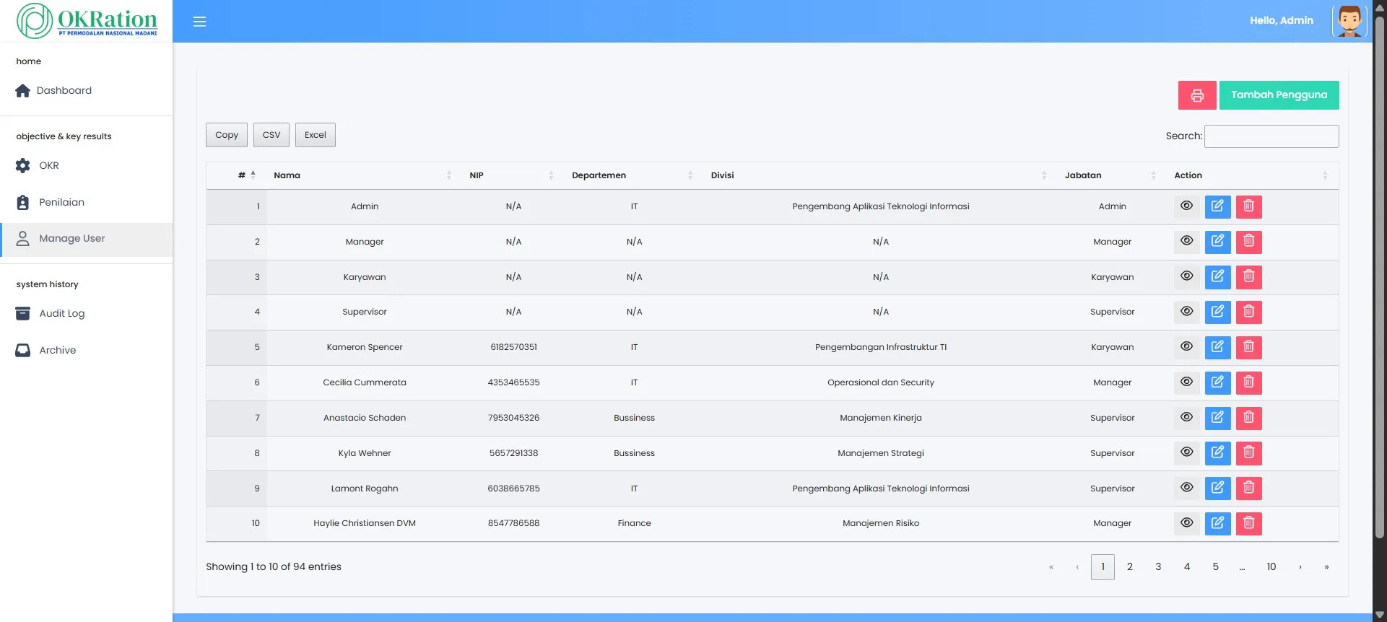View details of Karyawan user

[x=1186, y=277]
